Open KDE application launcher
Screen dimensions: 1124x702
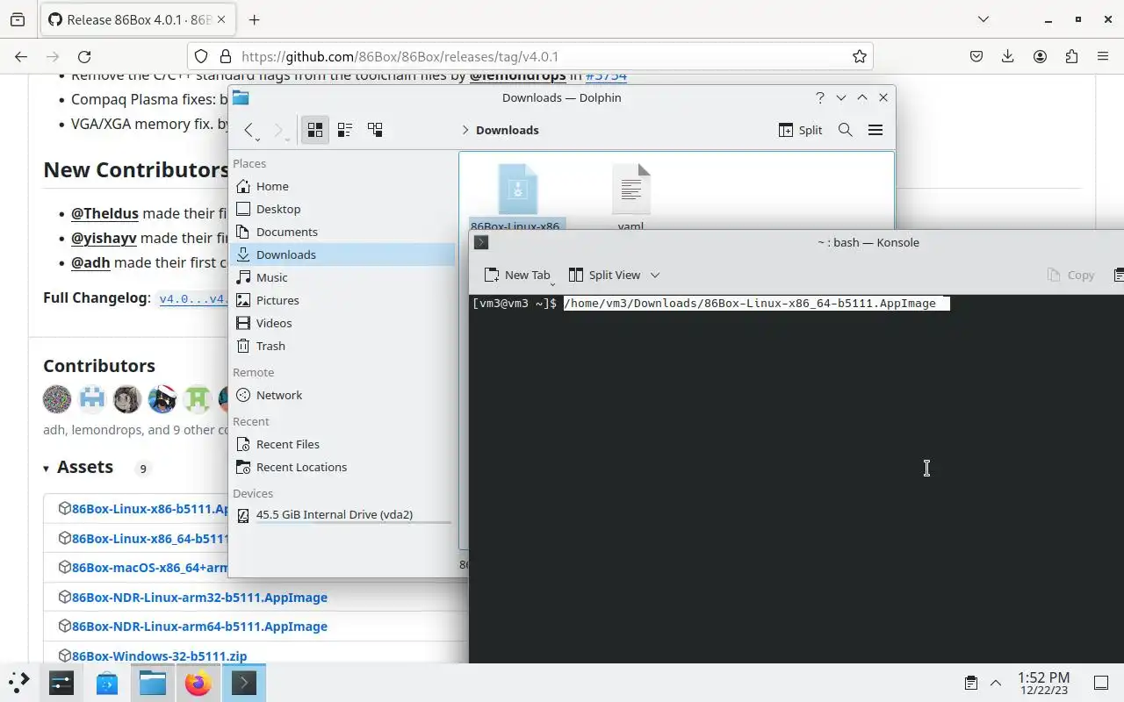pos(19,682)
